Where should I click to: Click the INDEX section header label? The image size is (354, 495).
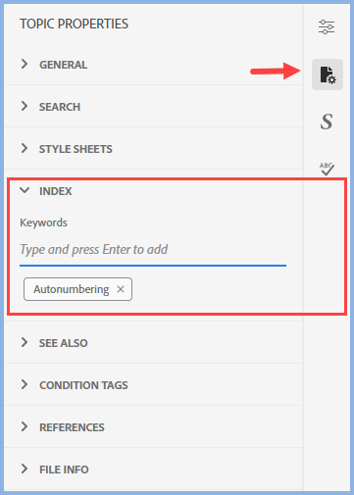point(56,191)
